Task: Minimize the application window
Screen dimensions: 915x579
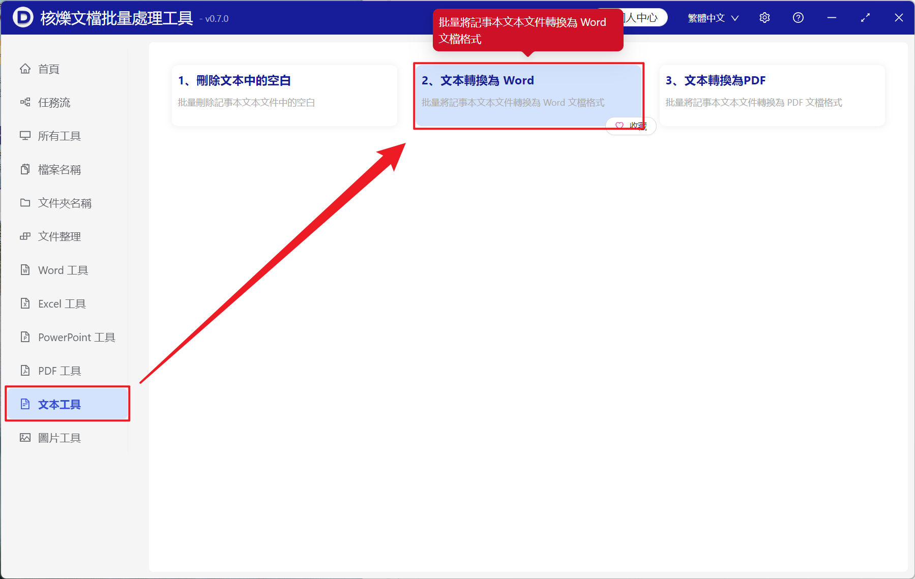Action: (x=832, y=18)
